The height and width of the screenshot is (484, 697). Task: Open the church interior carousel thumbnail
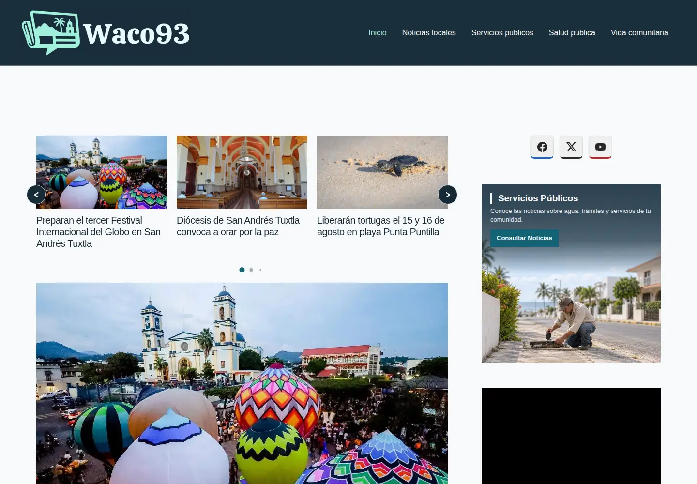pos(242,172)
